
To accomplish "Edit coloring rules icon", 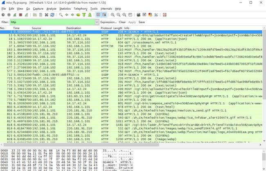I will (x=150, y=15).
